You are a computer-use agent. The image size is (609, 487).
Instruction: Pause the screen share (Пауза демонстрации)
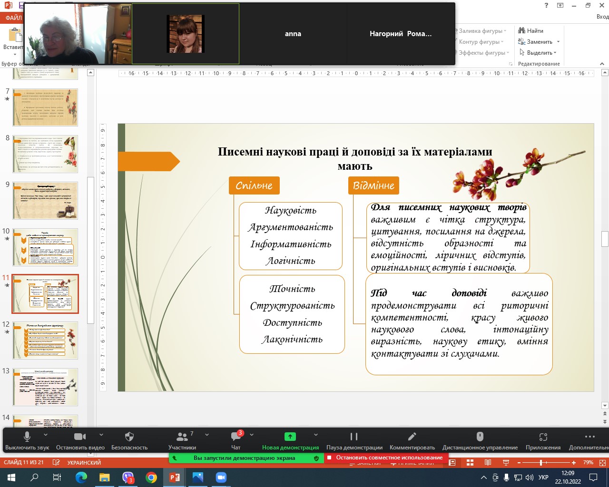354,437
